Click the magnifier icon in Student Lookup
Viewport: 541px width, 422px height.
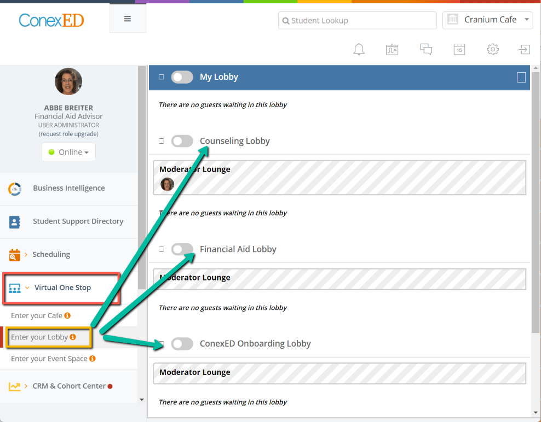(286, 21)
